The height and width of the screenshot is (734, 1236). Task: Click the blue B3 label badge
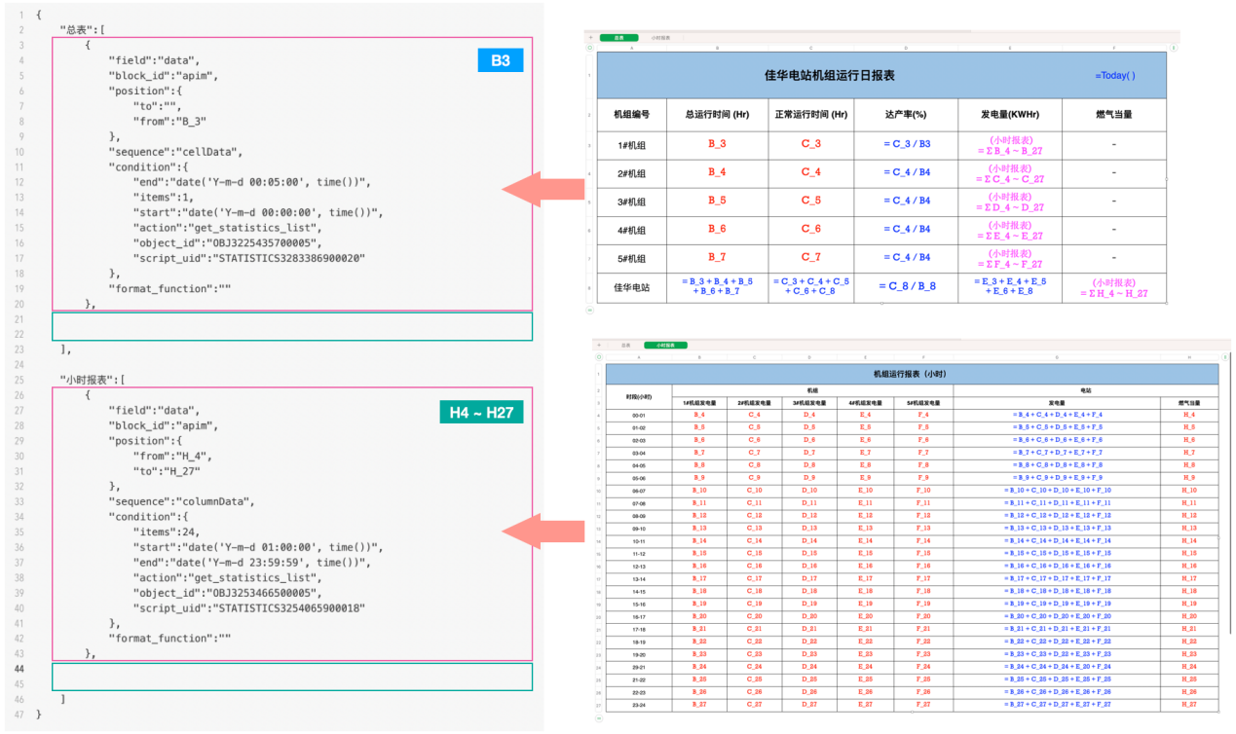click(500, 60)
